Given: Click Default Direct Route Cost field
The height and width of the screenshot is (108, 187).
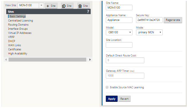Looking at the screenshot, I should point(125,60).
